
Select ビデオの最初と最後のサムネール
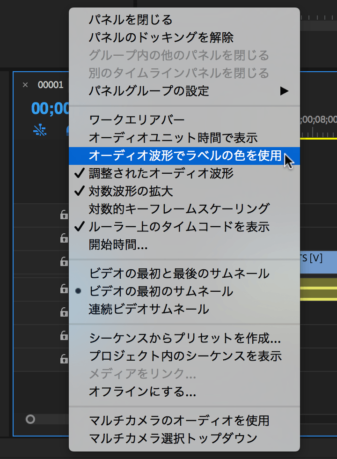point(184,274)
